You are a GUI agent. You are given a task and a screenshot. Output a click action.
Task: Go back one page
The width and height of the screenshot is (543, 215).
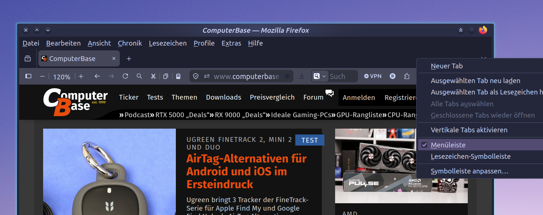97,76
